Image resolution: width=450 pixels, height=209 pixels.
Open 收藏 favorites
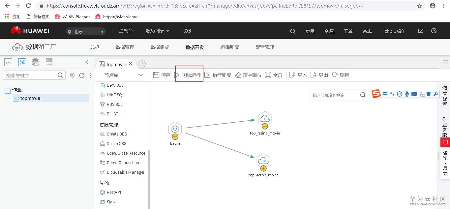(187, 31)
